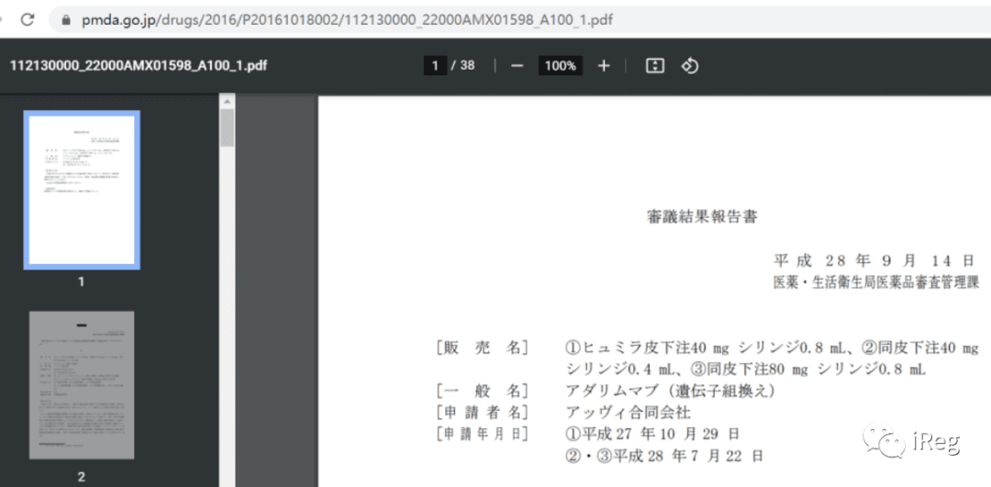
Task: Toggle fit to page icon
Action: coord(655,66)
